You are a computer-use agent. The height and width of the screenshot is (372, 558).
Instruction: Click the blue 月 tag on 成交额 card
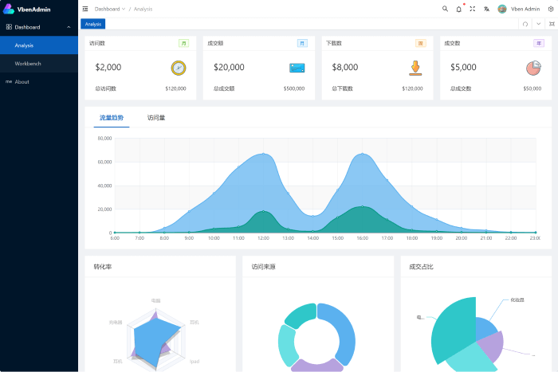(302, 43)
